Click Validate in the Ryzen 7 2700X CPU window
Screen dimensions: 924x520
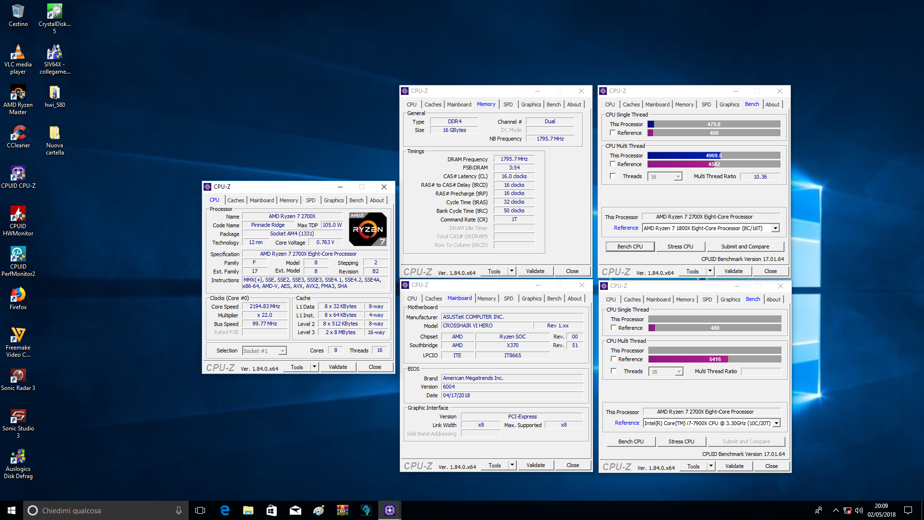[337, 367]
